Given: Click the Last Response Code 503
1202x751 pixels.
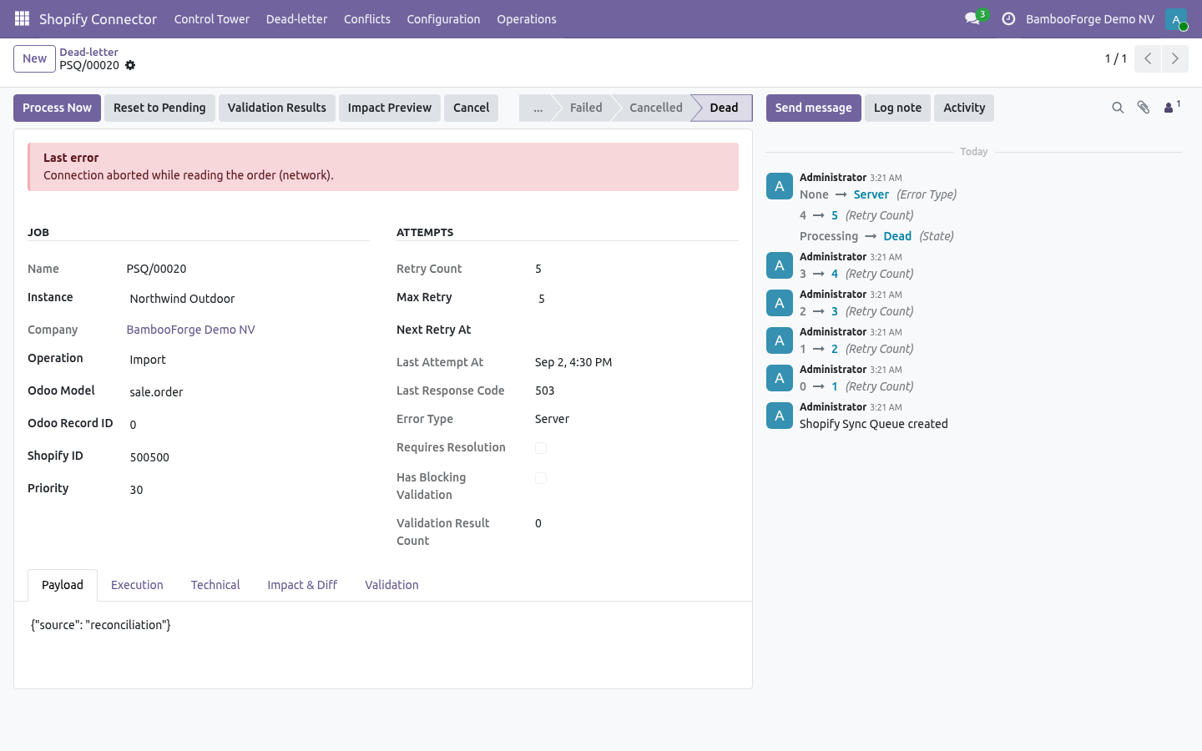Looking at the screenshot, I should pyautogui.click(x=545, y=391).
